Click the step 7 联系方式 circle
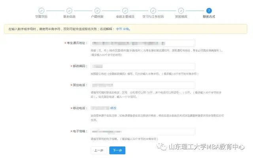 click(x=209, y=11)
